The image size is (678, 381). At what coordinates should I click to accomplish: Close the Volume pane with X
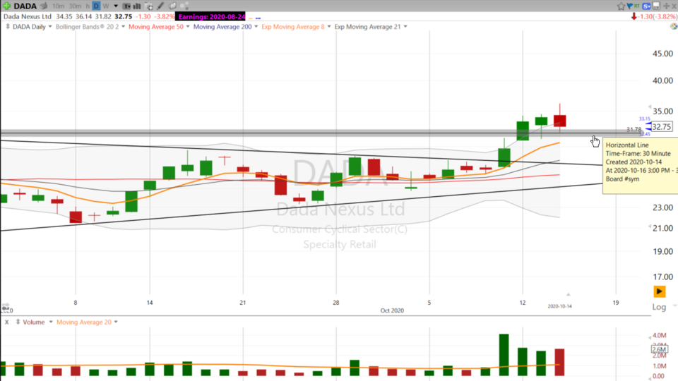(6, 322)
